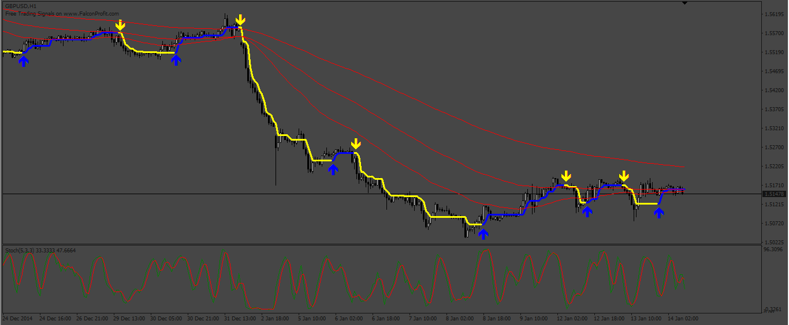
Task: Click price level 1.50225 on the axis
Action: [x=773, y=243]
